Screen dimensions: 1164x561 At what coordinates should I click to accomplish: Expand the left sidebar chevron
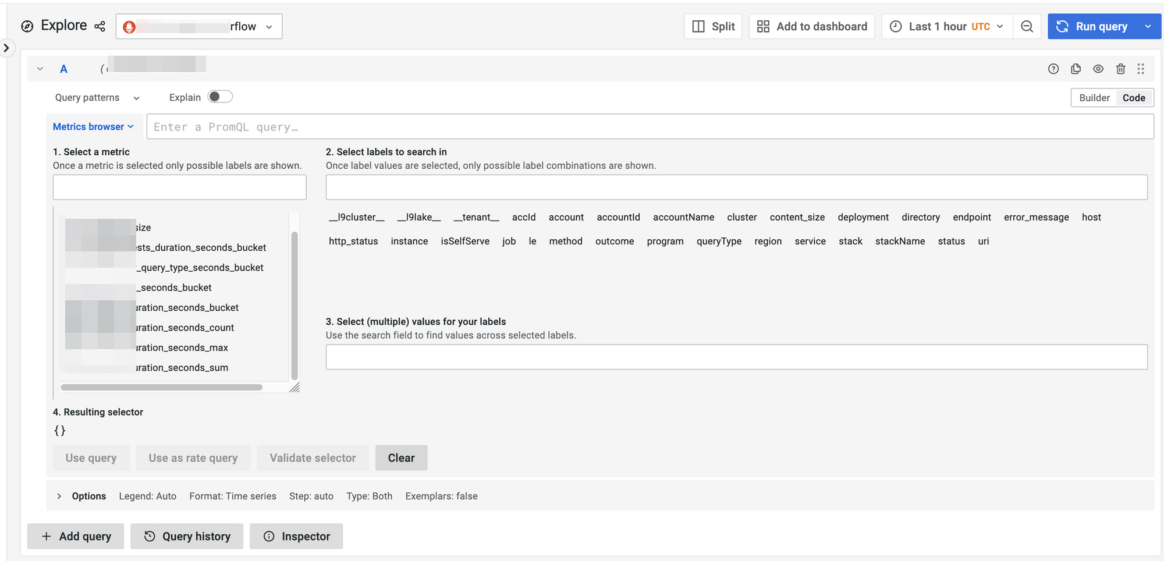coord(6,48)
